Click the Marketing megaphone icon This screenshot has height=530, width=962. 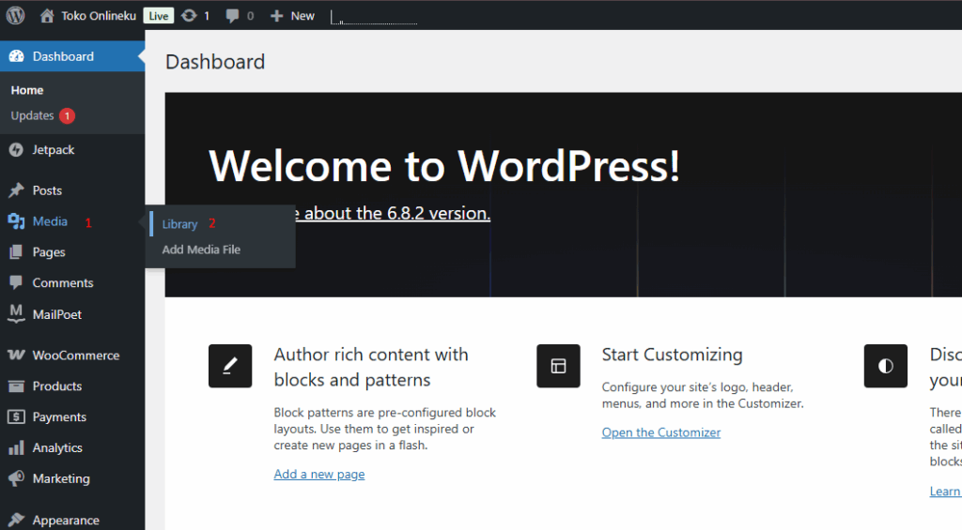click(16, 478)
